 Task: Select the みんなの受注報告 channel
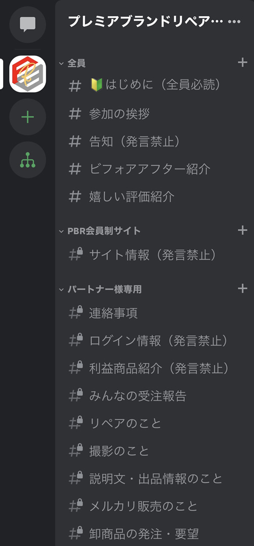pyautogui.click(x=154, y=396)
